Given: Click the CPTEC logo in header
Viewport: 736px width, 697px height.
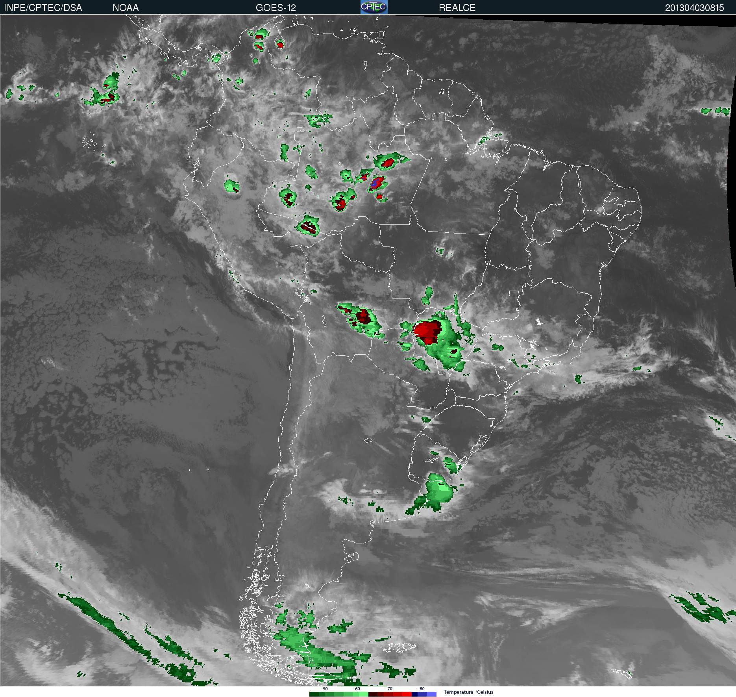Looking at the screenshot, I should tap(374, 7).
